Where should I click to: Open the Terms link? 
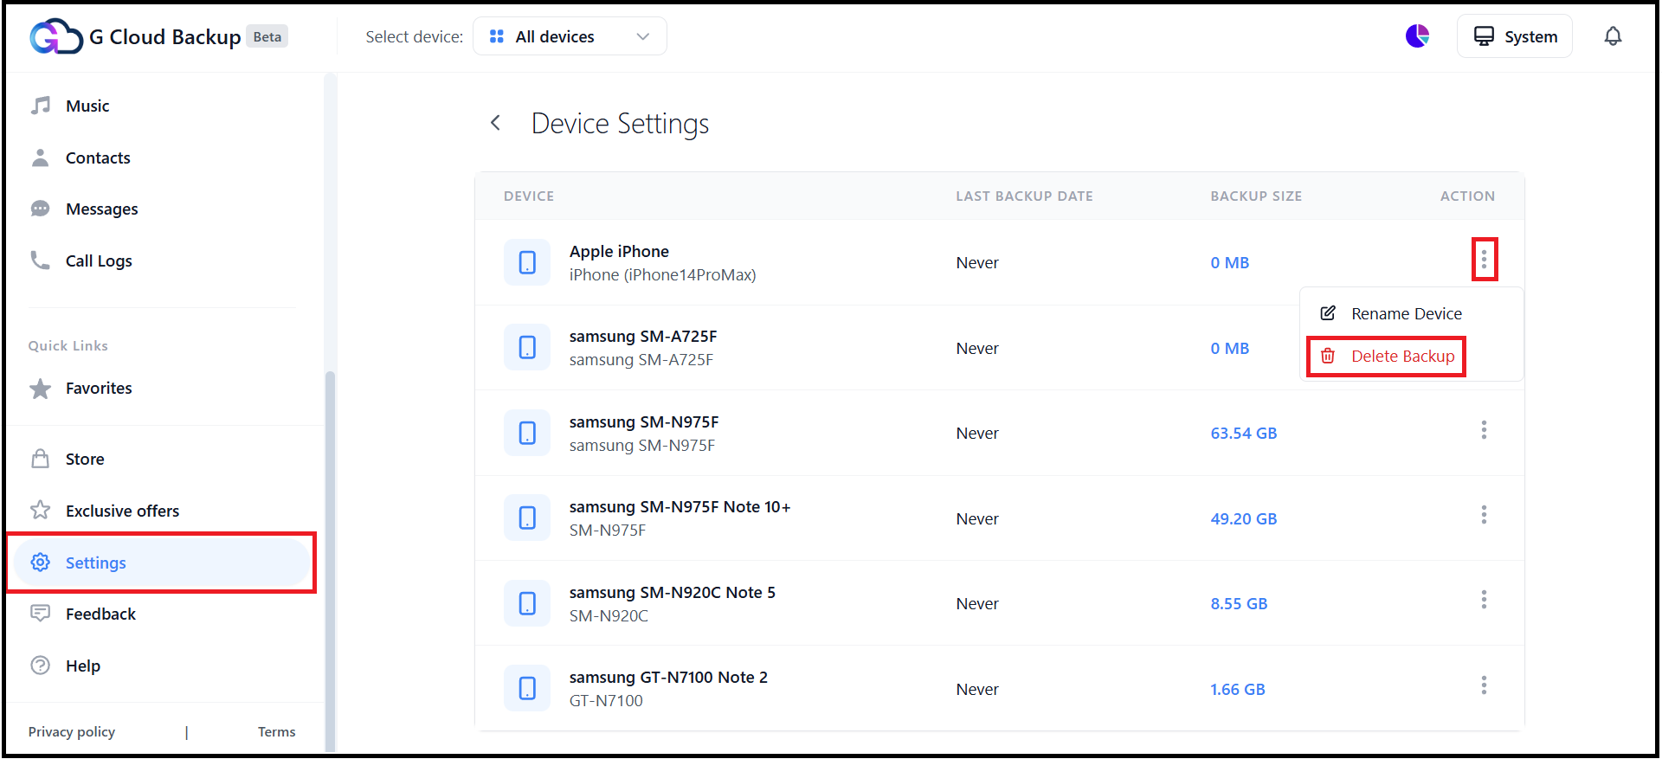[276, 731]
